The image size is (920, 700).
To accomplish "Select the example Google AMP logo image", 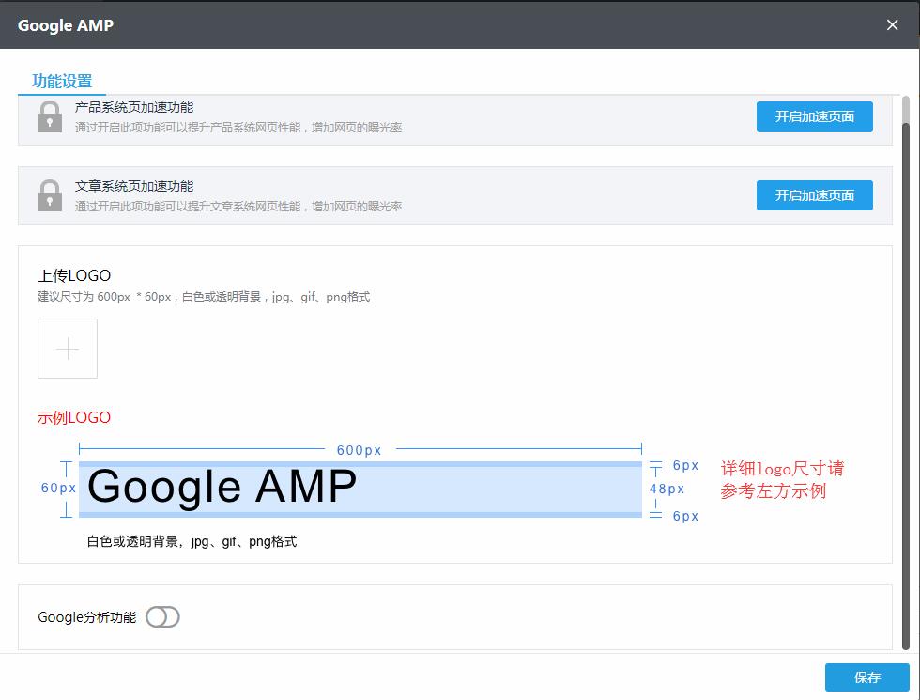I will click(360, 489).
